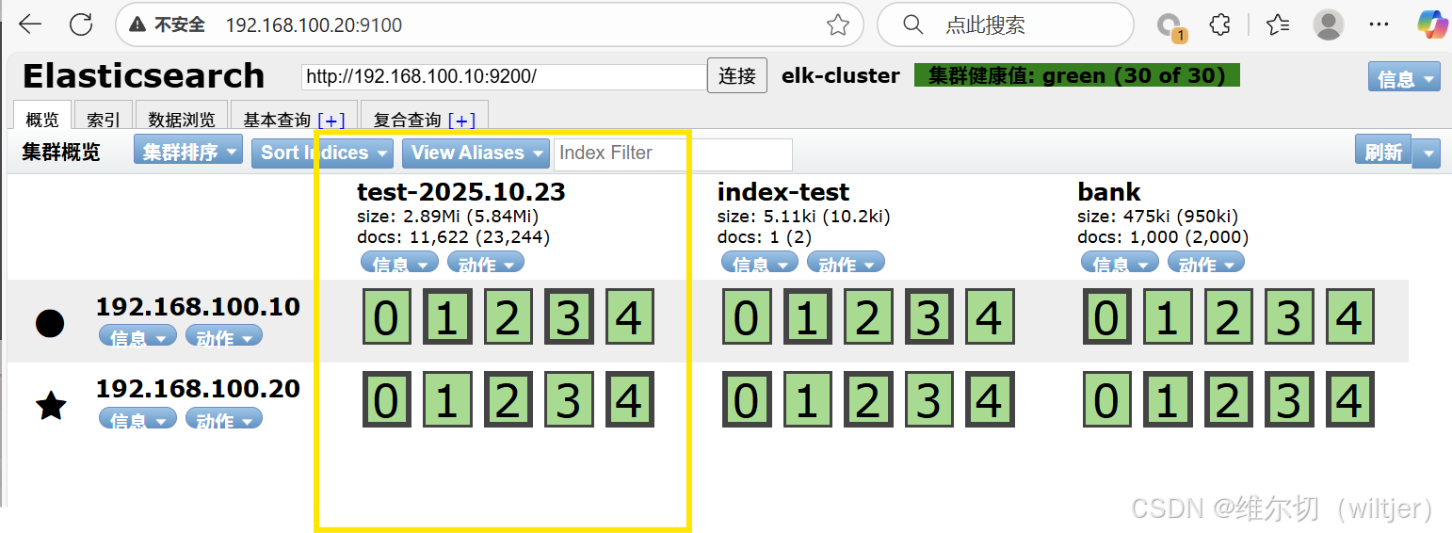
Task: Click the elk-cluster cluster name
Action: 840,75
